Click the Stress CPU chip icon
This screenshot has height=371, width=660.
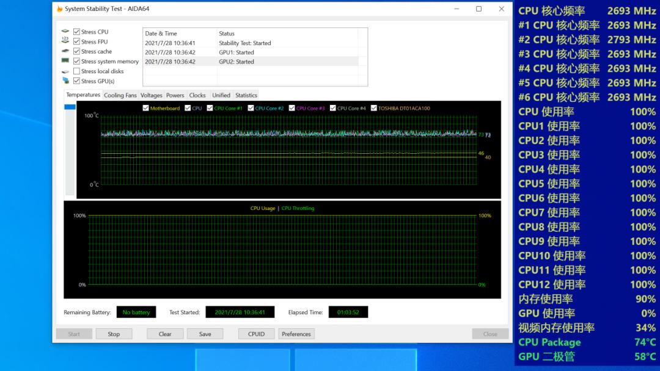pos(65,32)
